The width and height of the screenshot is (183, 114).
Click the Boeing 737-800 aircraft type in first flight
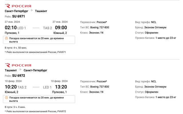[x=100, y=27]
